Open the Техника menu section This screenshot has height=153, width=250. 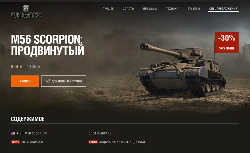pos(172,9)
